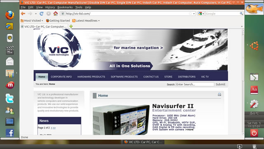Click the Enter Search text field
This screenshot has height=149, width=264.
pyautogui.click(x=195, y=84)
